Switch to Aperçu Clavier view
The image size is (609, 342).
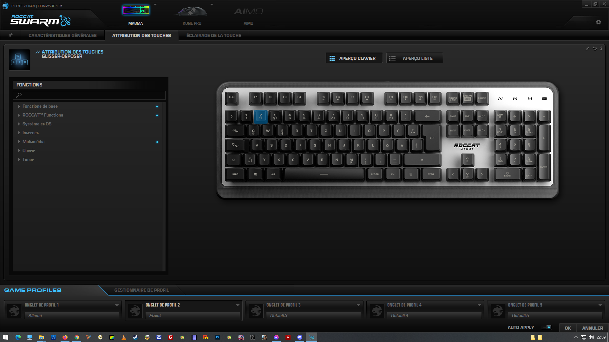[x=354, y=58]
